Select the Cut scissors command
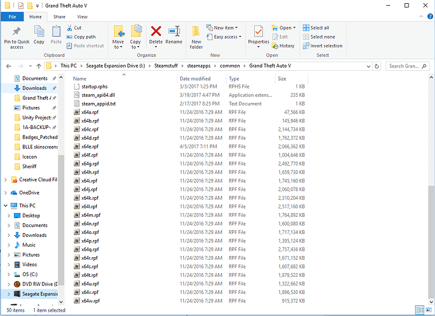 (74, 28)
